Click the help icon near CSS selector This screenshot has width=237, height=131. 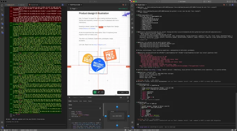(128, 97)
